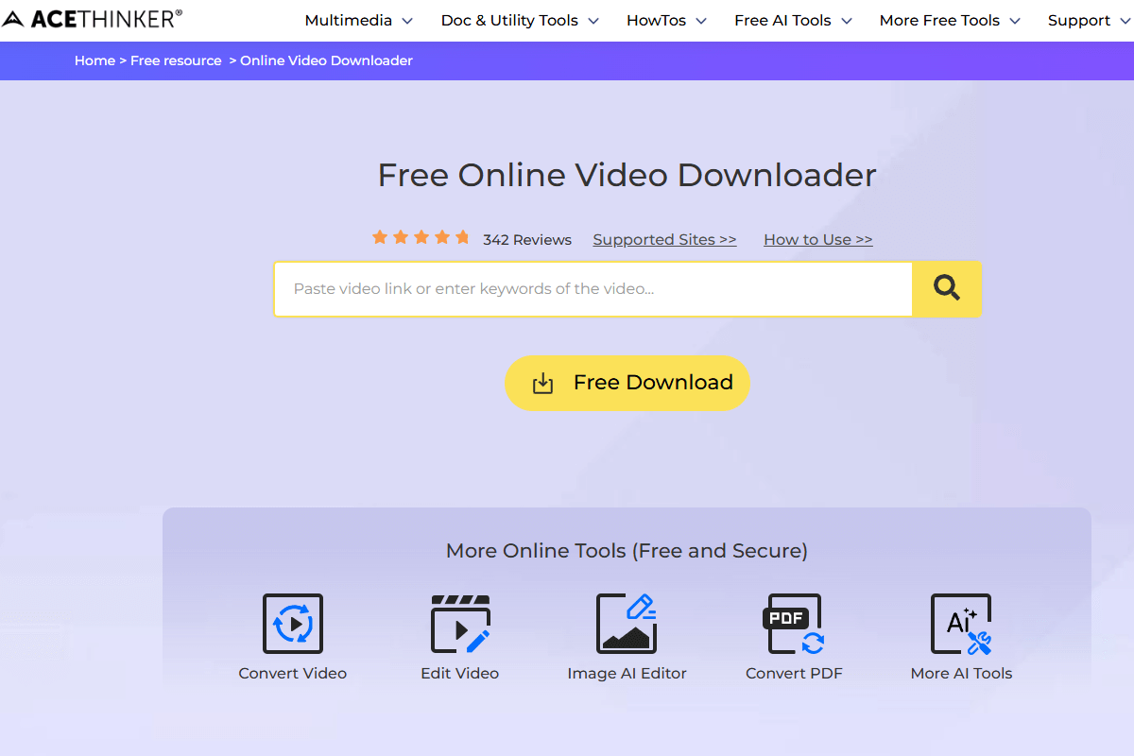Expand the Free AI Tools menu
The image size is (1134, 756).
(x=793, y=21)
